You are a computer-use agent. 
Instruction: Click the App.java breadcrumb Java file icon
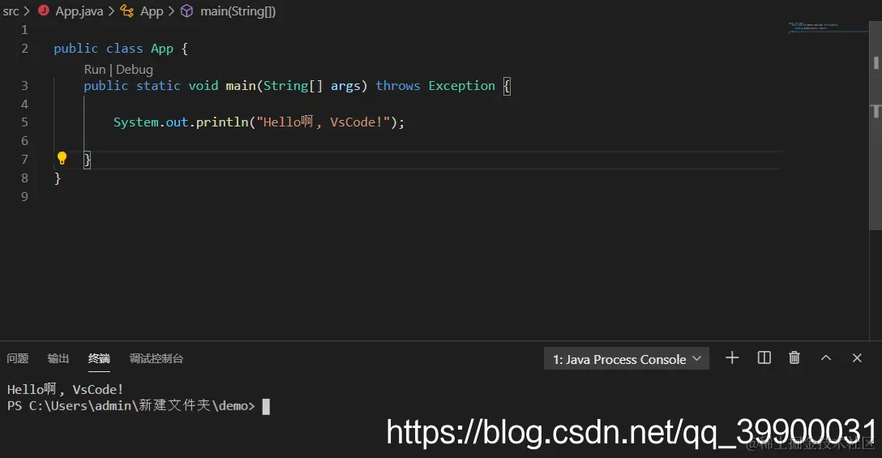point(43,11)
